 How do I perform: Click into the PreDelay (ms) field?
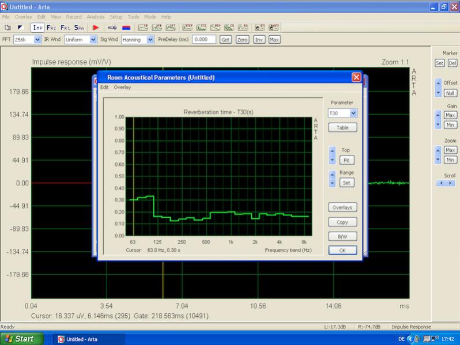[204, 40]
